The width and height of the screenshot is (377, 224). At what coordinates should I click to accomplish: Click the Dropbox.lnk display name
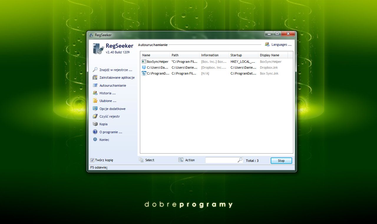(x=269, y=67)
